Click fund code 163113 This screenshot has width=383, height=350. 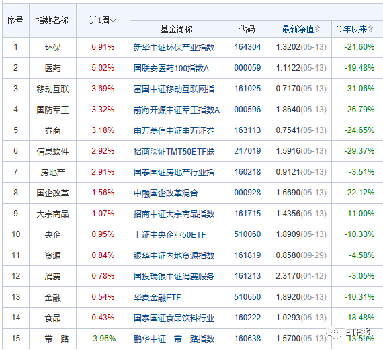click(247, 130)
